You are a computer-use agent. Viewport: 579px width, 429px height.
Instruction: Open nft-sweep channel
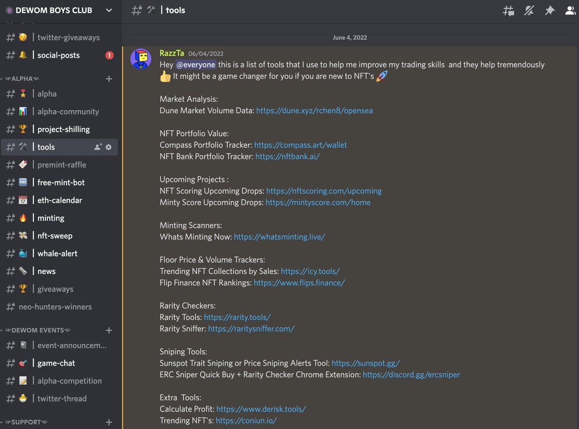[x=59, y=236]
